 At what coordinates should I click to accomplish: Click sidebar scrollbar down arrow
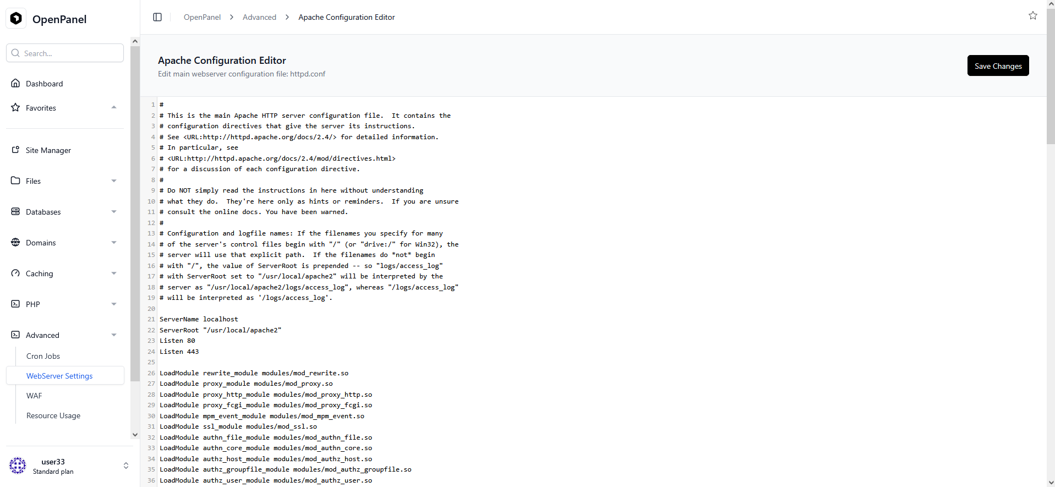135,435
